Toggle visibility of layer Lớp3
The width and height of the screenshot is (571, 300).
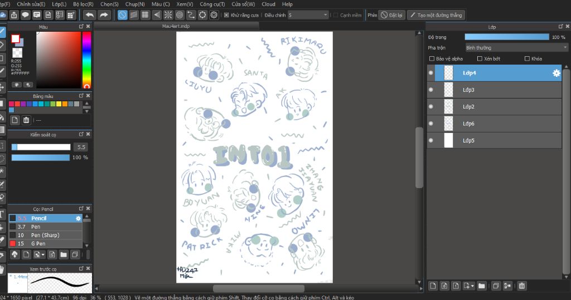coord(431,90)
